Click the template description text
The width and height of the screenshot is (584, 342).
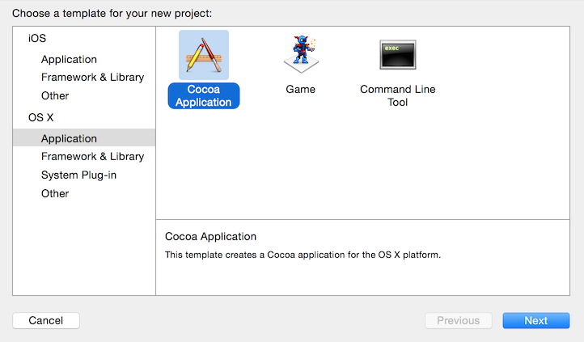pyautogui.click(x=302, y=255)
